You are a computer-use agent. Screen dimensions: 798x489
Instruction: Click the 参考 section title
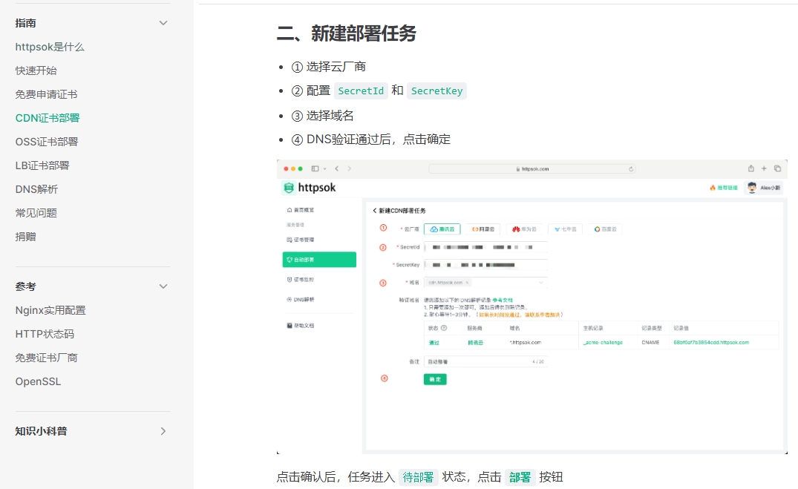[x=25, y=286]
